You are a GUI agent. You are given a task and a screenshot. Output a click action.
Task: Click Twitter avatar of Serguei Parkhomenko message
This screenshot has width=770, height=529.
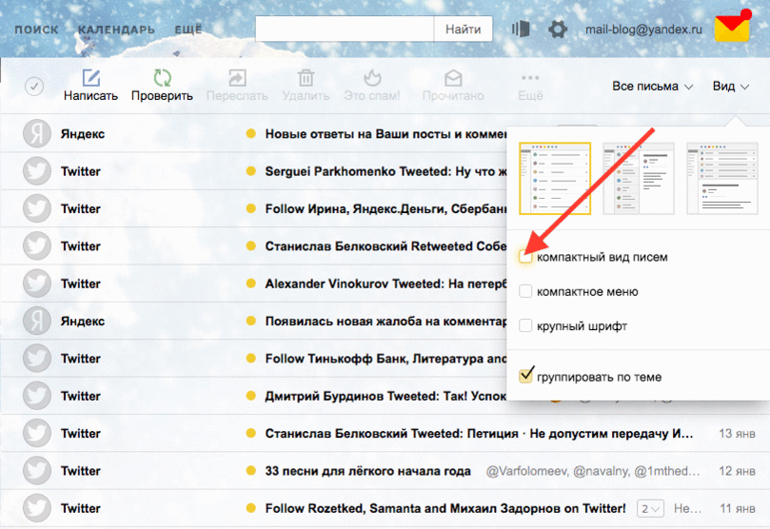pos(37,170)
